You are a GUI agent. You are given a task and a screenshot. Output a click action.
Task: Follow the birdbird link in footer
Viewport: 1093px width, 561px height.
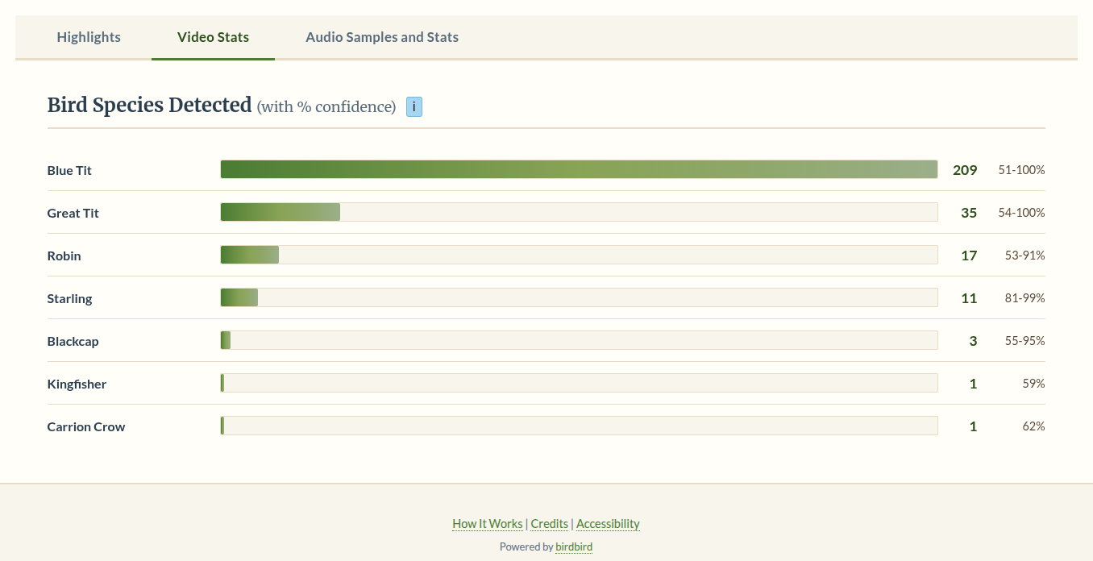pos(574,546)
